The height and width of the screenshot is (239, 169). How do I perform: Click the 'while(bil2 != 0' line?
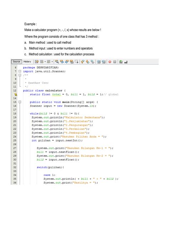click(x=55, y=113)
